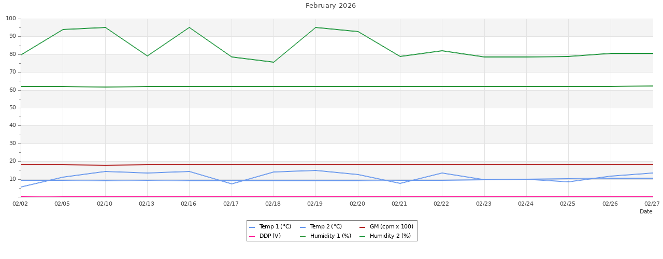
Task: Click the fluctuating humidity low point at 02/18
Action: pos(273,62)
